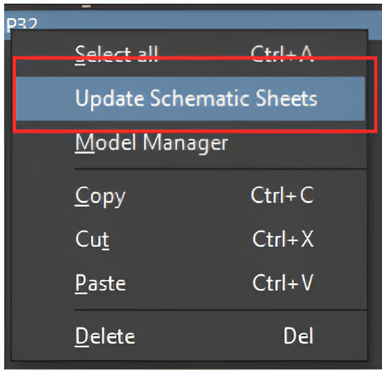
Task: Open Model Manager from the context menu
Action: click(x=151, y=142)
